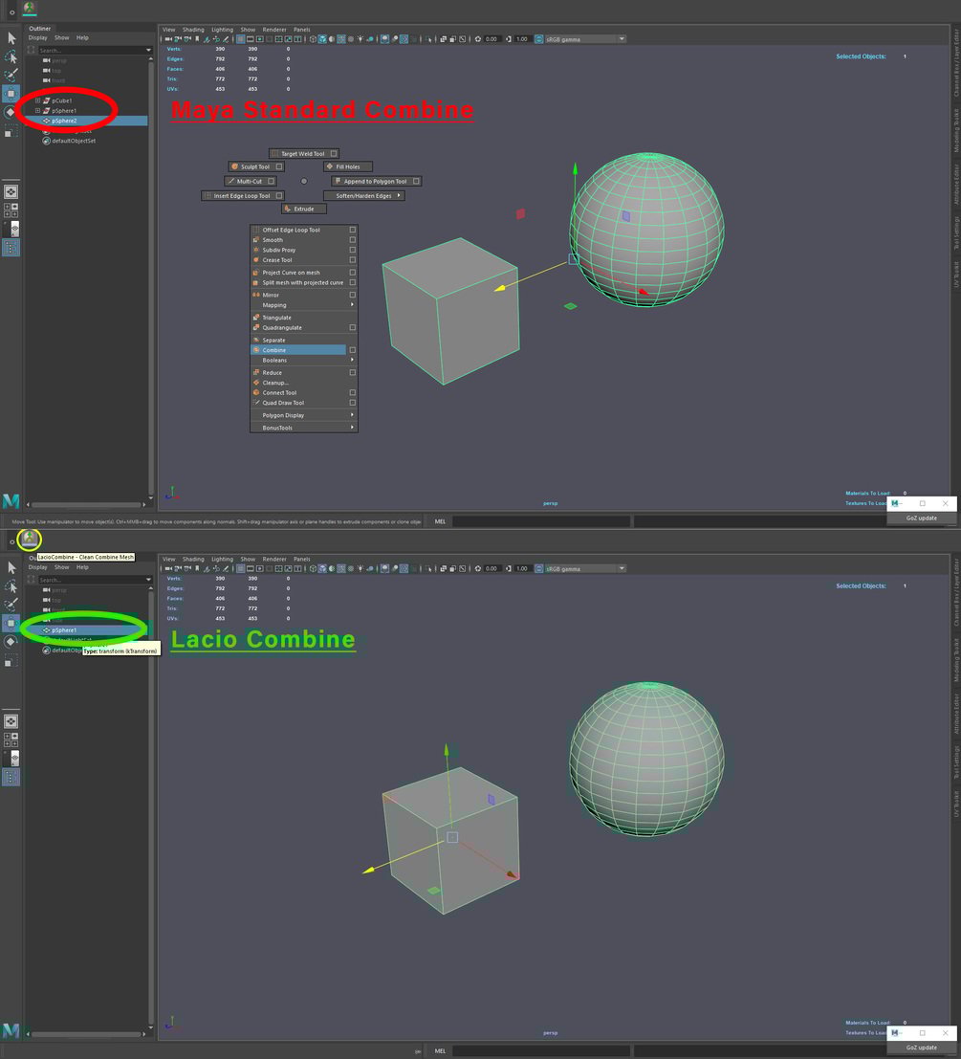Viewport: 961px width, 1059px height.
Task: Click the Maya logo icon in Lacio Combine window
Action: [11, 1030]
